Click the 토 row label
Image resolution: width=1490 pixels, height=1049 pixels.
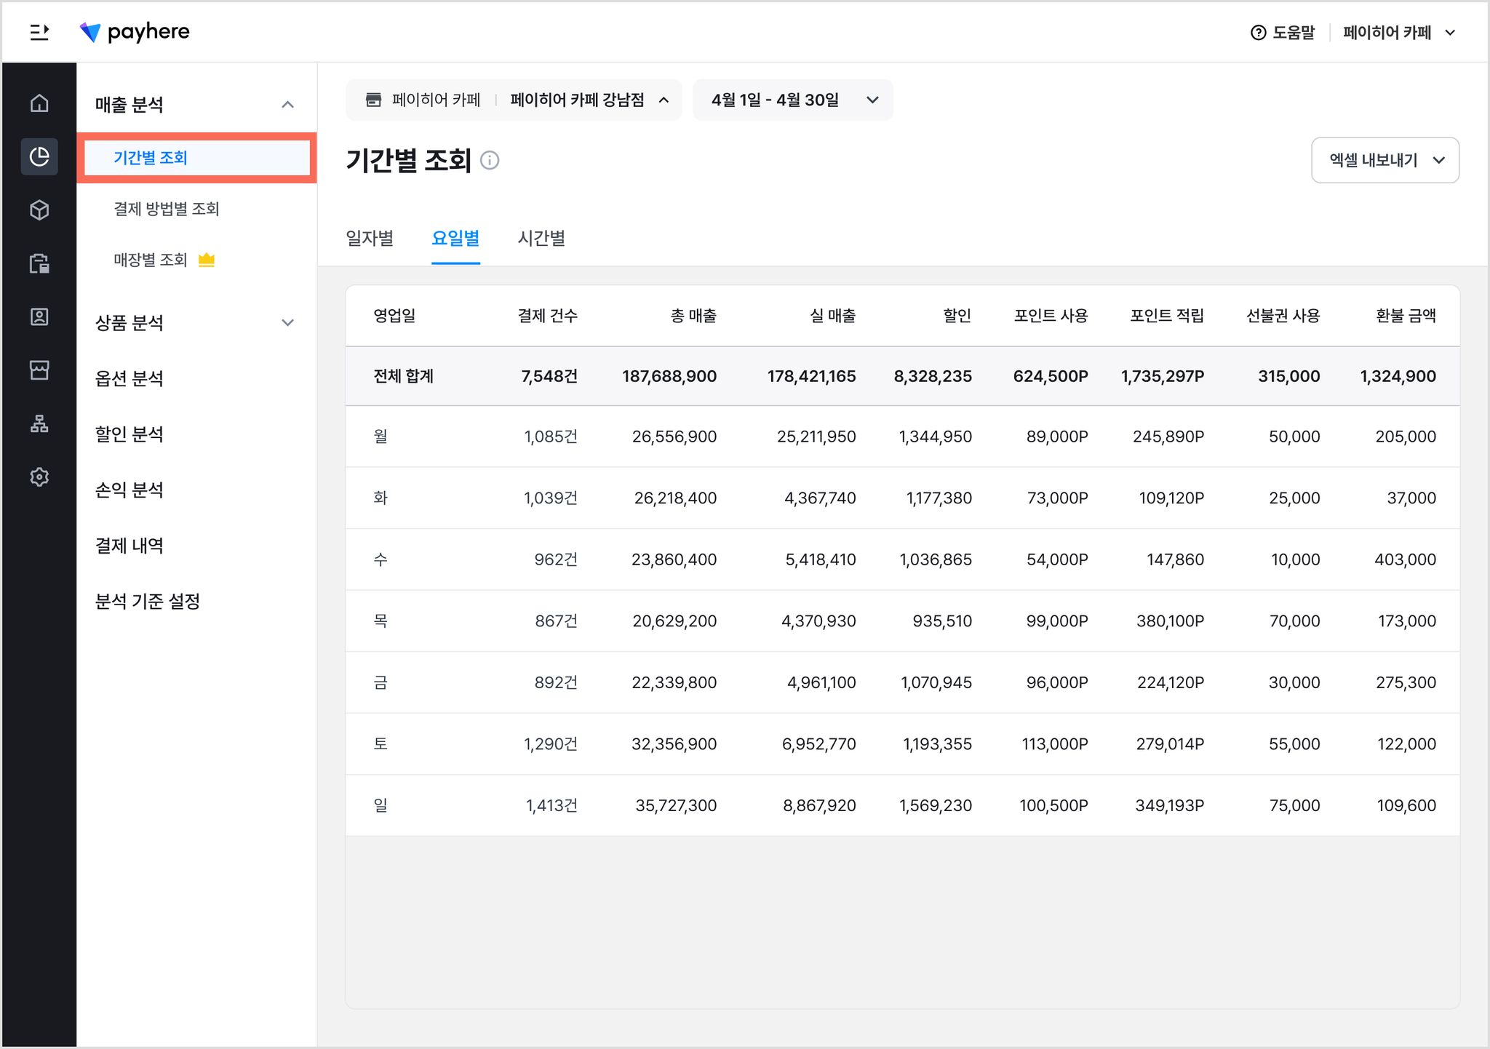[x=381, y=744]
